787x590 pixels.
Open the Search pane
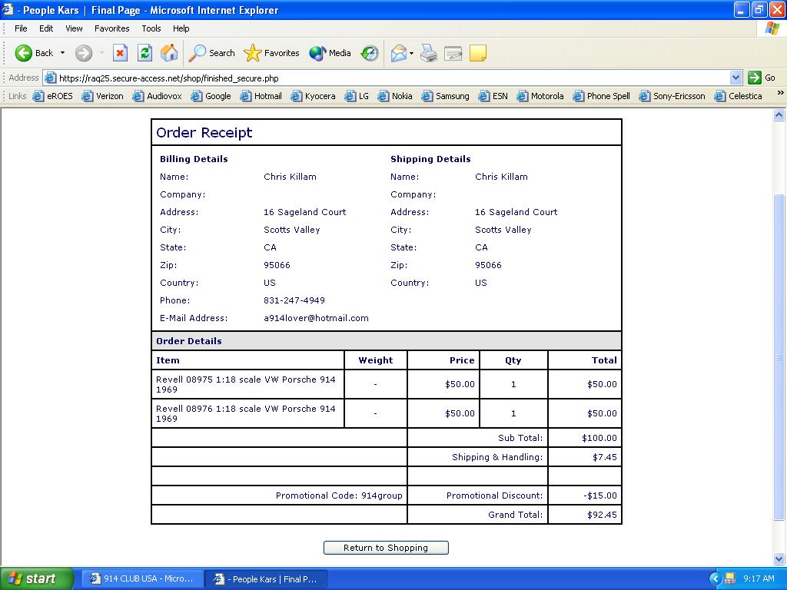(x=212, y=53)
